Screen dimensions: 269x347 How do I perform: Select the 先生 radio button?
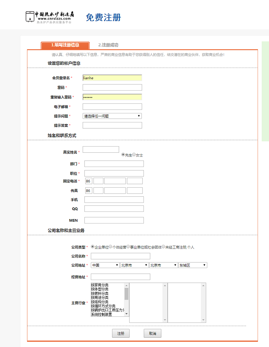[123, 155]
